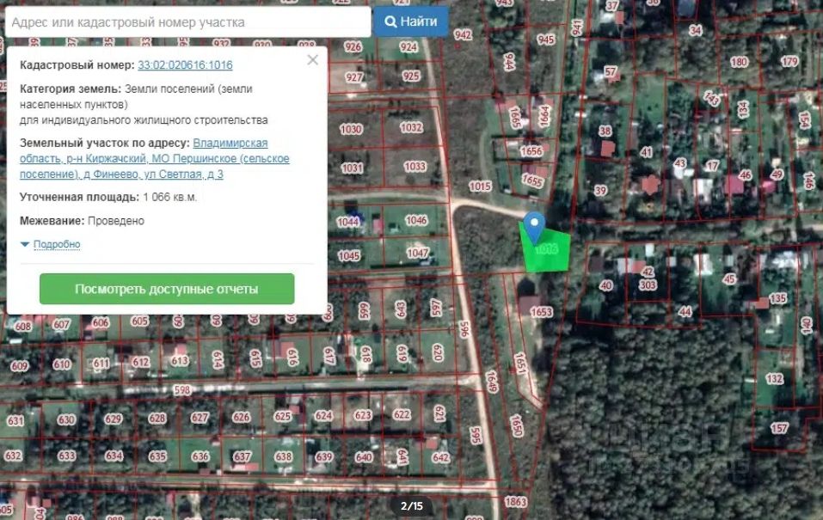Select parcel 637 on the map
823x520 pixels.
tap(242, 456)
